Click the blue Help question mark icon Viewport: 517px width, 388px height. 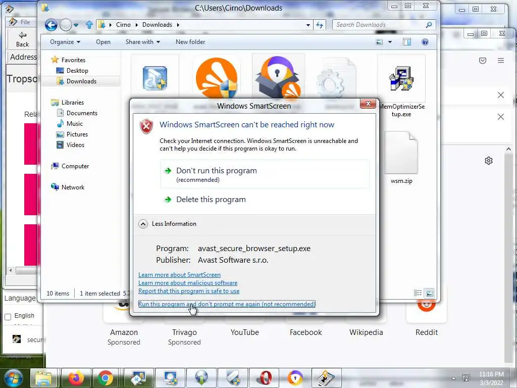425,42
